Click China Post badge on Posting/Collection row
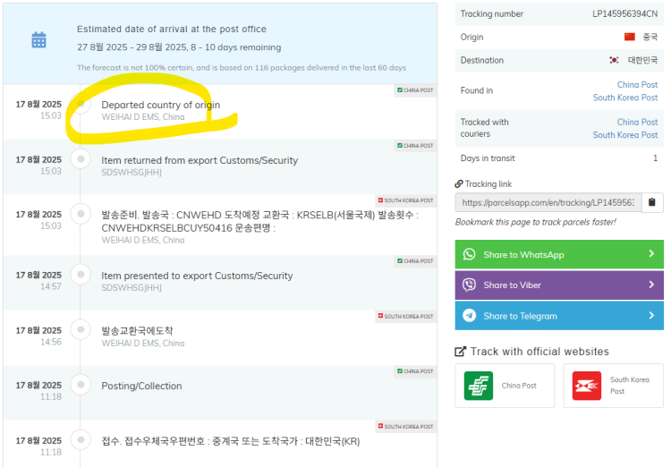 point(415,371)
